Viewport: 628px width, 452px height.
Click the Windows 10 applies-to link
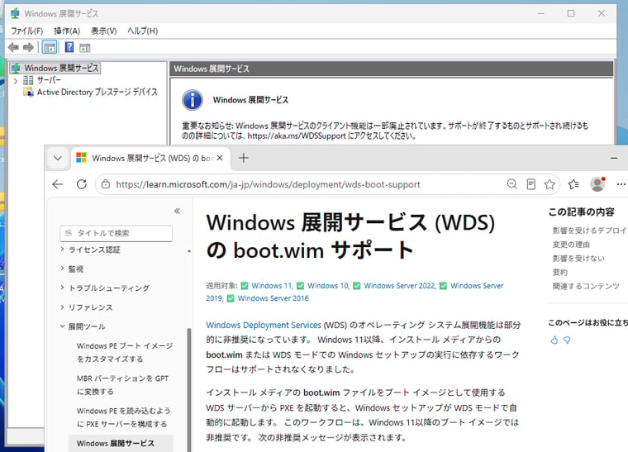(x=327, y=285)
